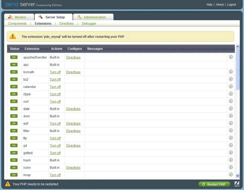The width and height of the screenshot is (244, 190).
Task: Turn off the imap extension
Action: (55, 175)
